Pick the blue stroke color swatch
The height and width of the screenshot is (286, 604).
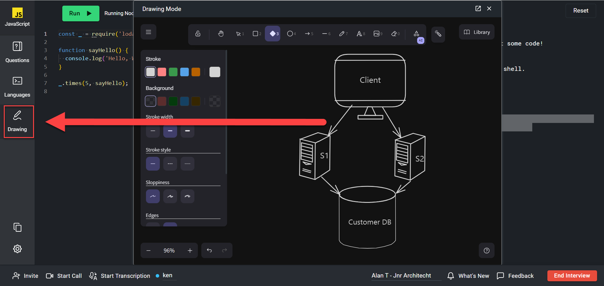tap(185, 72)
